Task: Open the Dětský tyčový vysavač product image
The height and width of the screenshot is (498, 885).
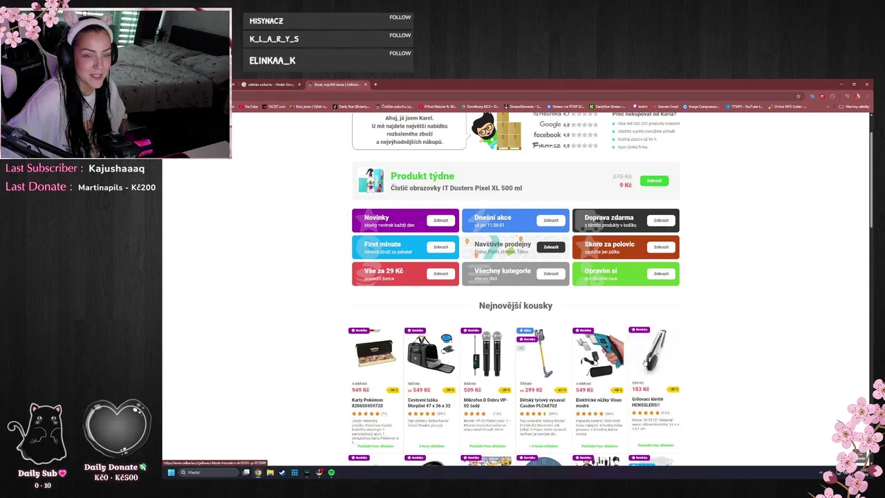Action: pos(544,353)
